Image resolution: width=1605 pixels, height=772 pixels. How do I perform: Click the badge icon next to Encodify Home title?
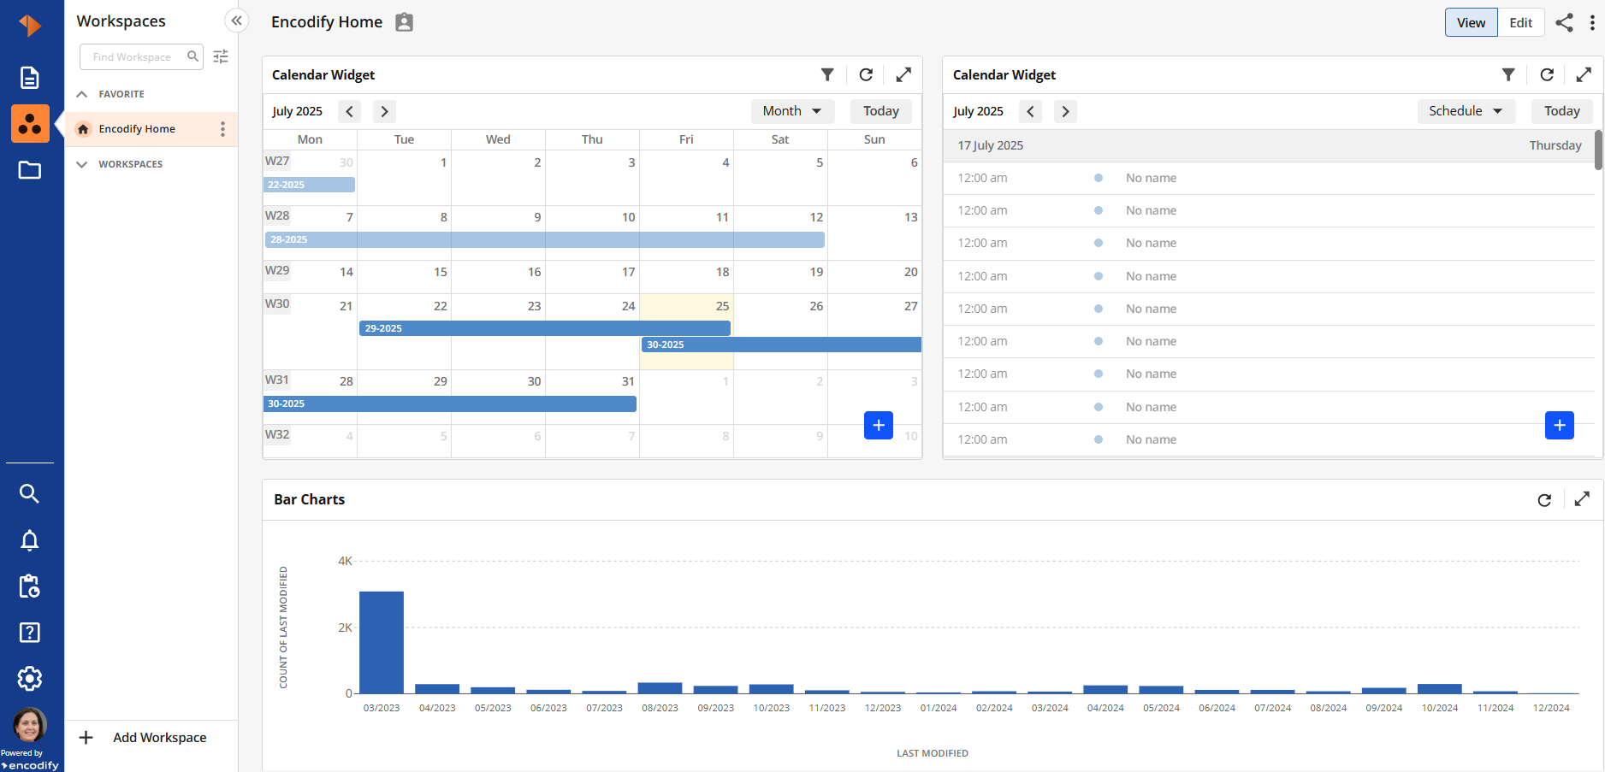pos(405,22)
